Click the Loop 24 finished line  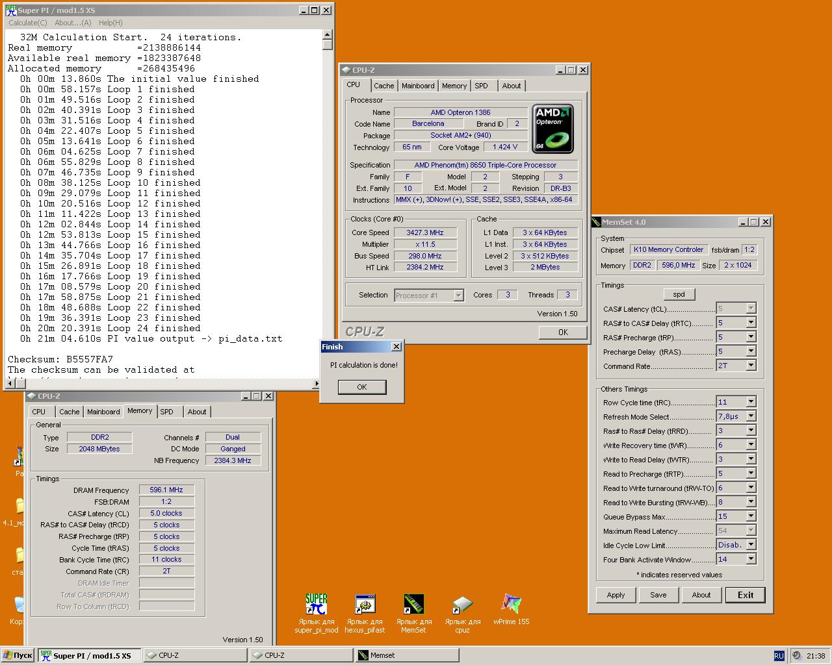click(110, 328)
